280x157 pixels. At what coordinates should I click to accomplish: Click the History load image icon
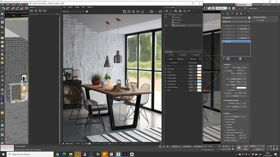[x=40, y=10]
